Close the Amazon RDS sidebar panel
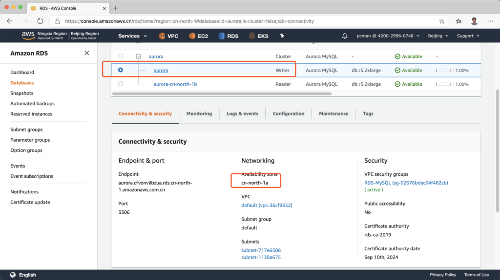The width and height of the screenshot is (500, 280). pos(87,53)
